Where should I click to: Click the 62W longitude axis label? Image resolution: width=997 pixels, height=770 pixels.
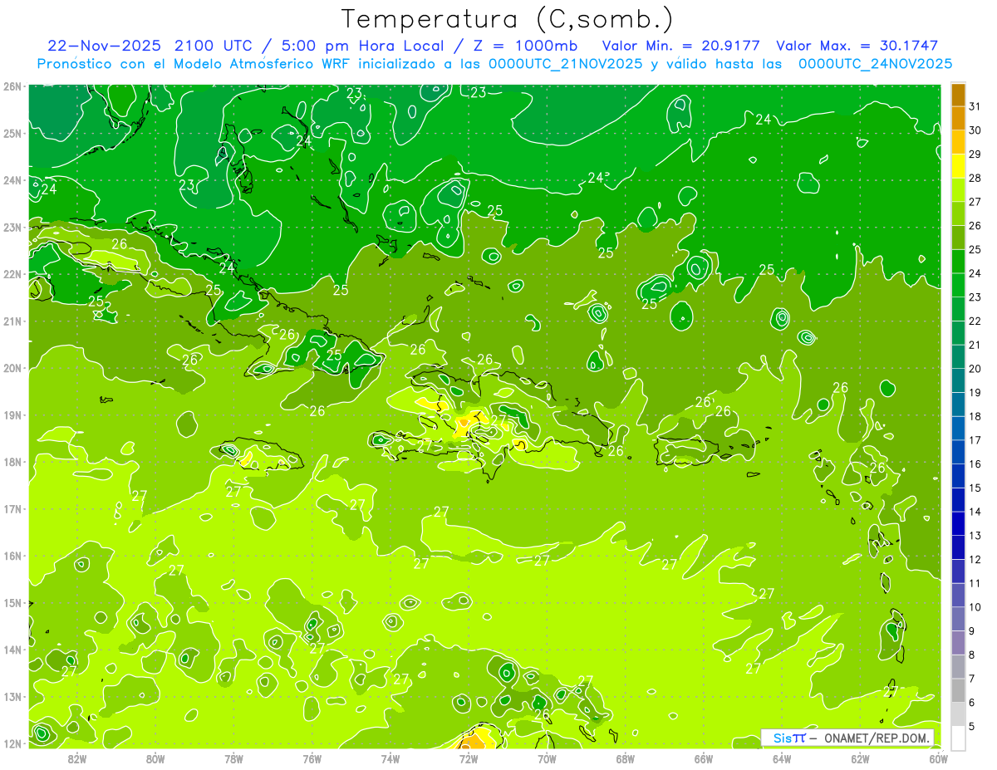pos(861,758)
